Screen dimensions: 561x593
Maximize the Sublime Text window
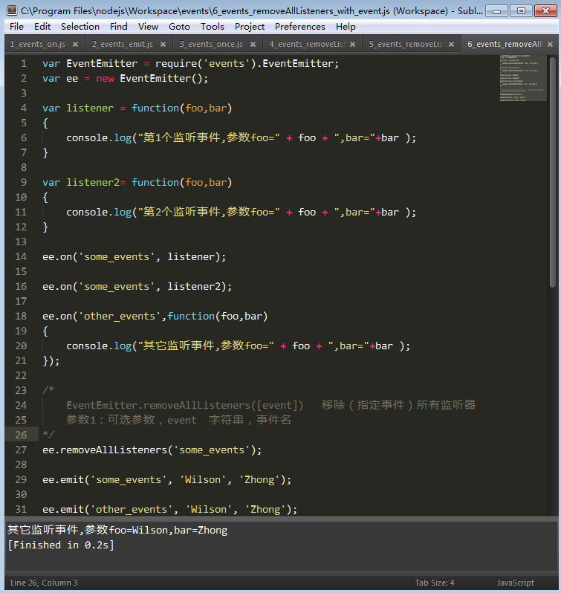pyautogui.click(x=521, y=11)
